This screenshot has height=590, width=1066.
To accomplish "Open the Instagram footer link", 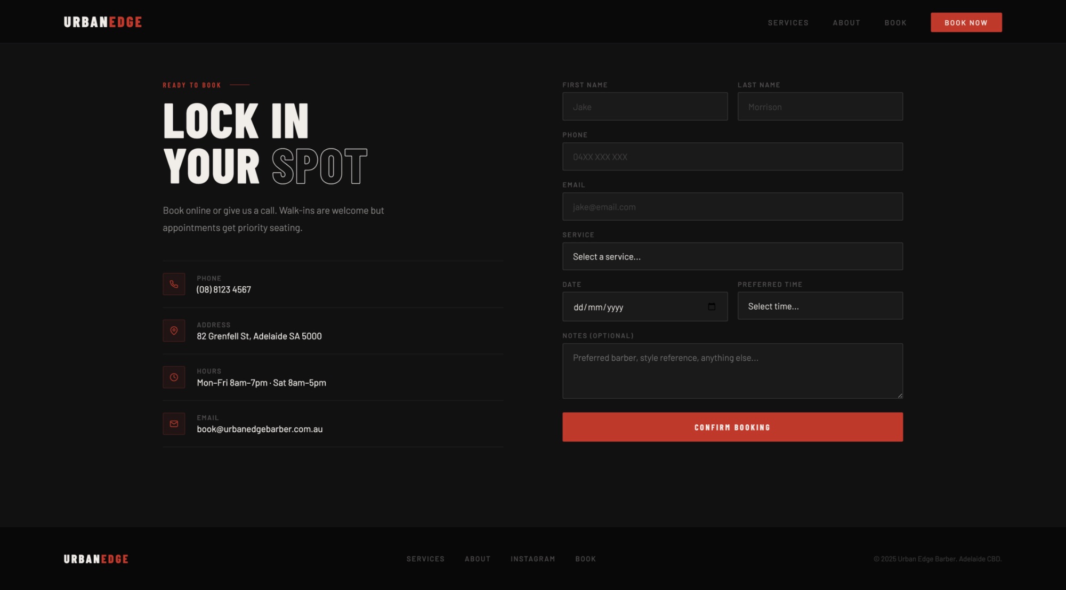I will (x=532, y=559).
